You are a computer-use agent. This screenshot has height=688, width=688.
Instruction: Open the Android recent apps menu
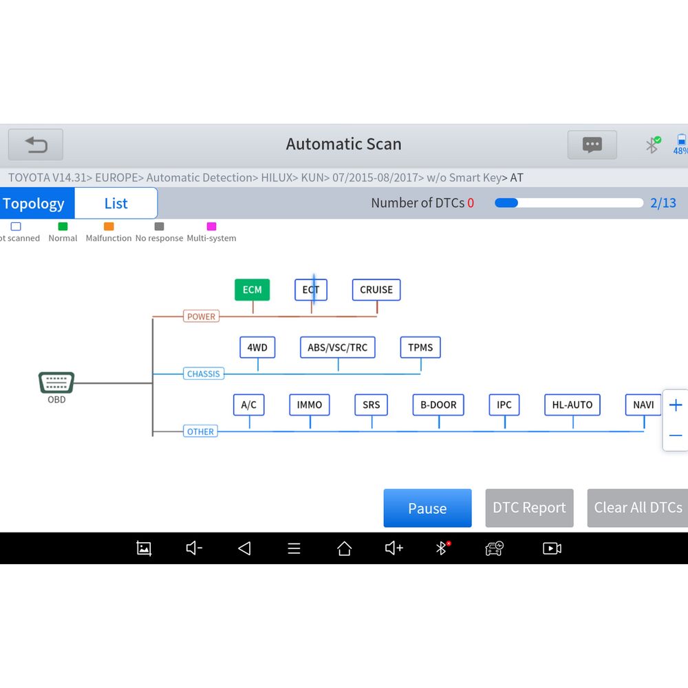294,548
